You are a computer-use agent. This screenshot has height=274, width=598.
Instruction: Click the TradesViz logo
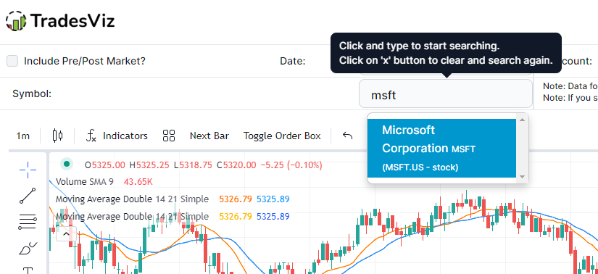click(x=60, y=20)
